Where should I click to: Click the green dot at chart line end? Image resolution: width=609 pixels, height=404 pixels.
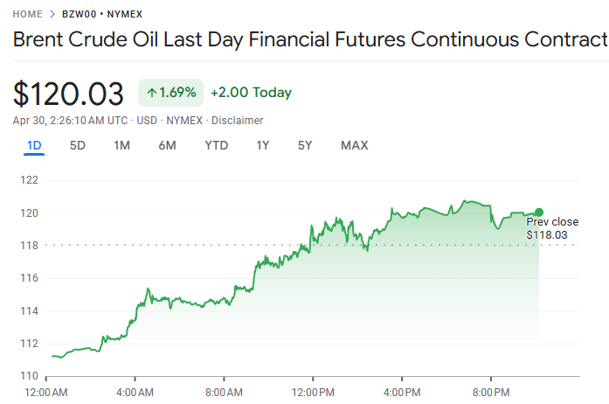pos(539,212)
